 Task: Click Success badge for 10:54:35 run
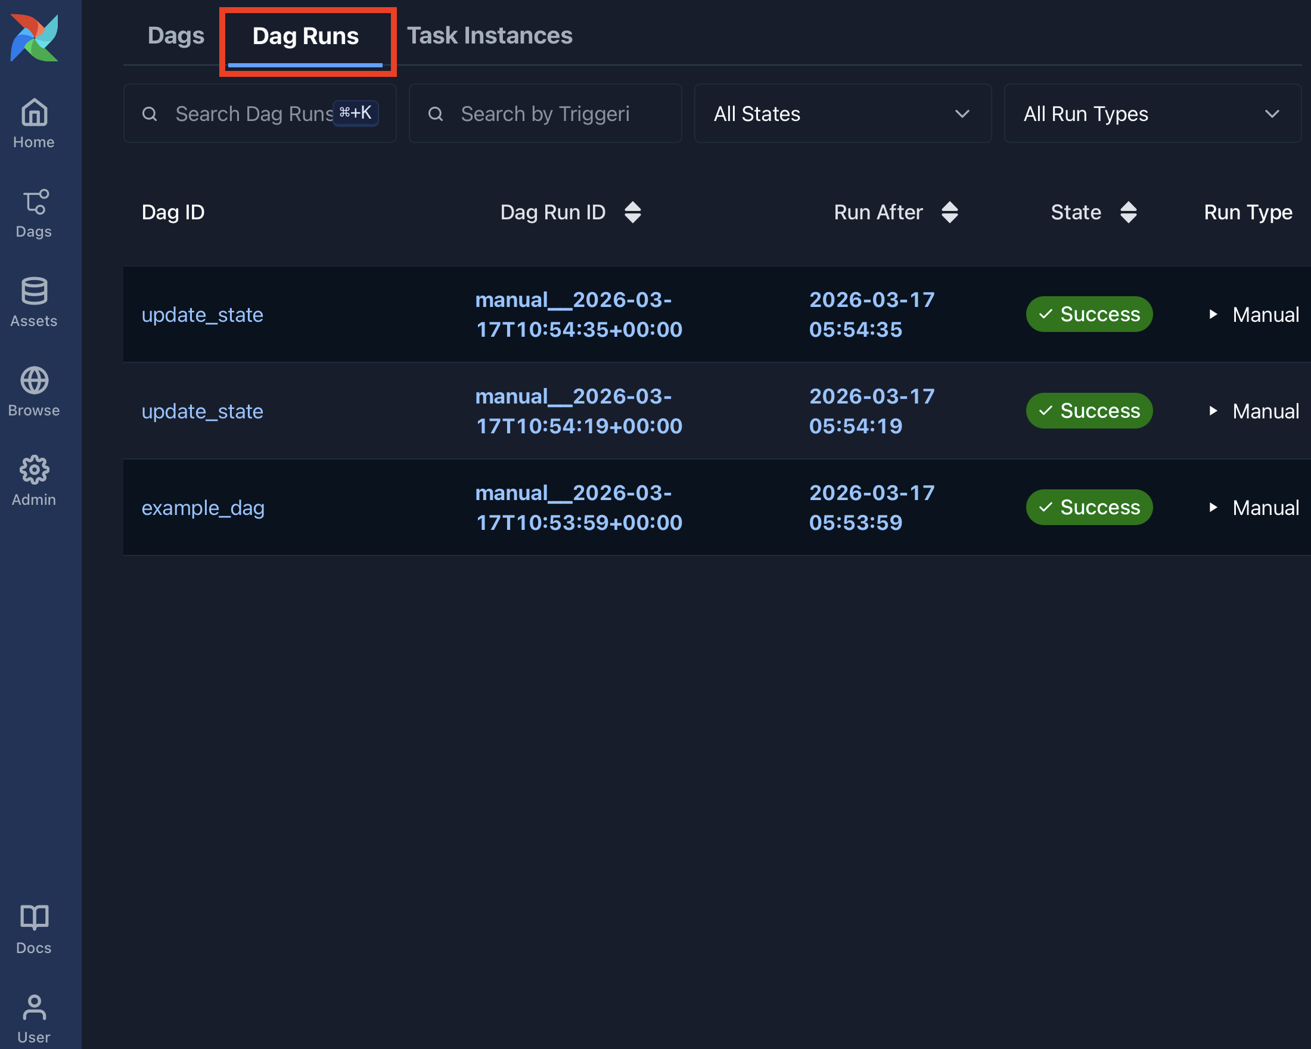tap(1089, 314)
